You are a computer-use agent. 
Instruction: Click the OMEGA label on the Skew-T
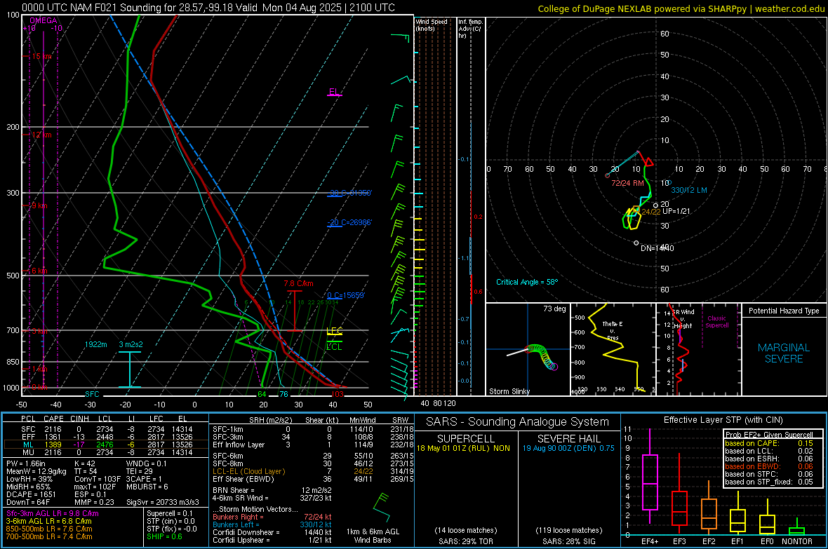tap(44, 20)
